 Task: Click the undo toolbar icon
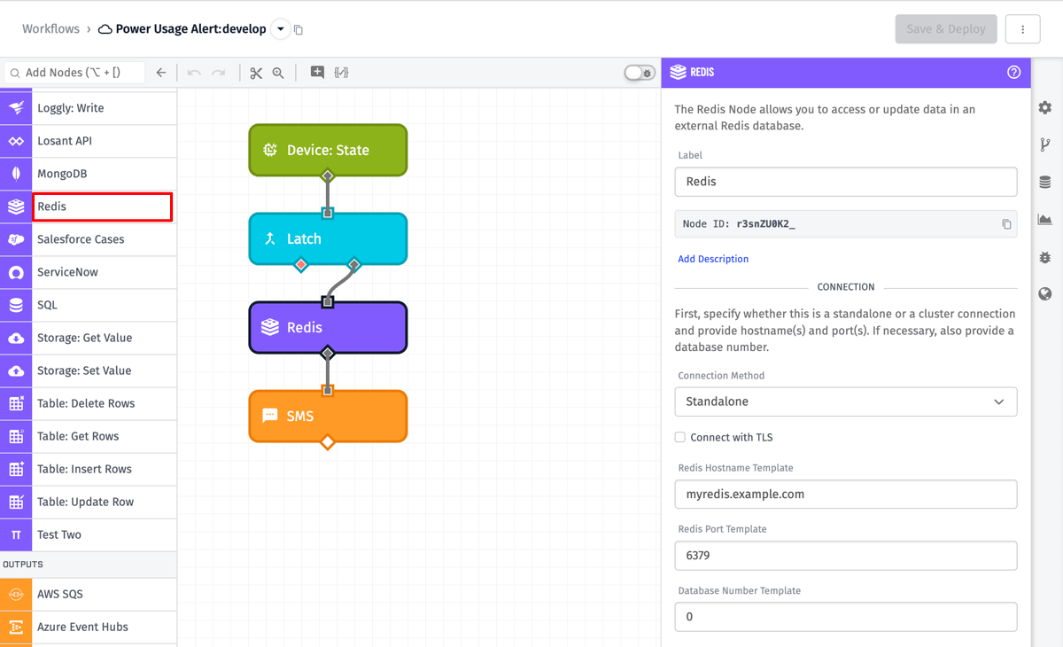coord(194,73)
